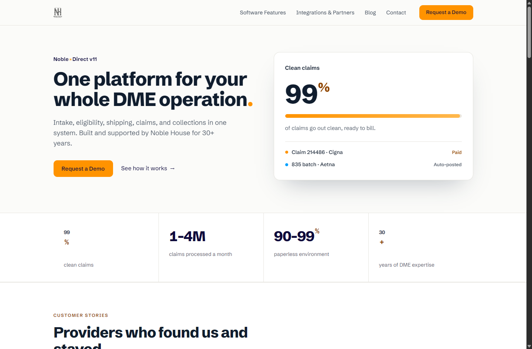Click the arrow after See how it works

click(x=172, y=168)
